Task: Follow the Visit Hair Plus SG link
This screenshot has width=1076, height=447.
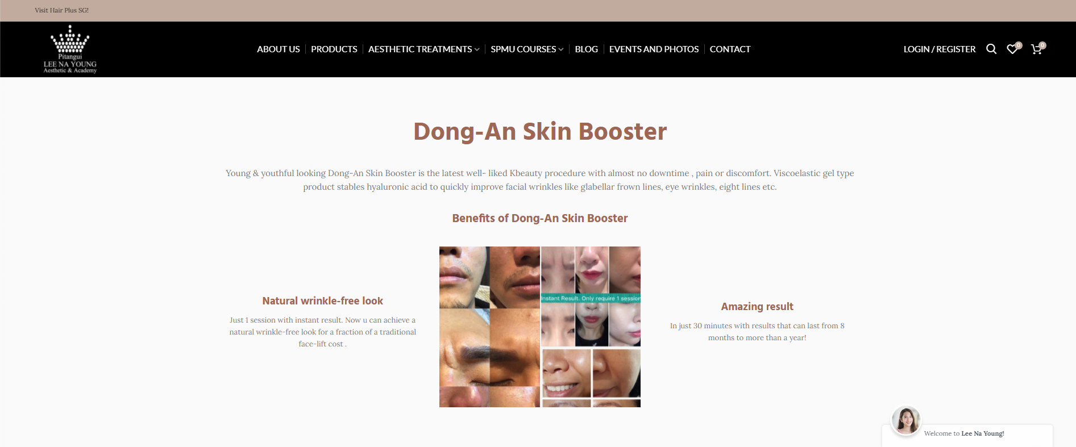Action: click(61, 10)
